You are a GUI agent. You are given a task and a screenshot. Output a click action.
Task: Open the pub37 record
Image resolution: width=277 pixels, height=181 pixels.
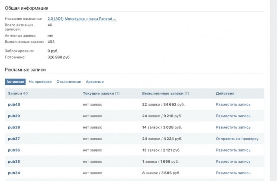pyautogui.click(x=14, y=139)
